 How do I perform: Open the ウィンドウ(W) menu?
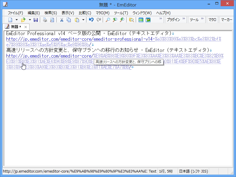(x=142, y=13)
